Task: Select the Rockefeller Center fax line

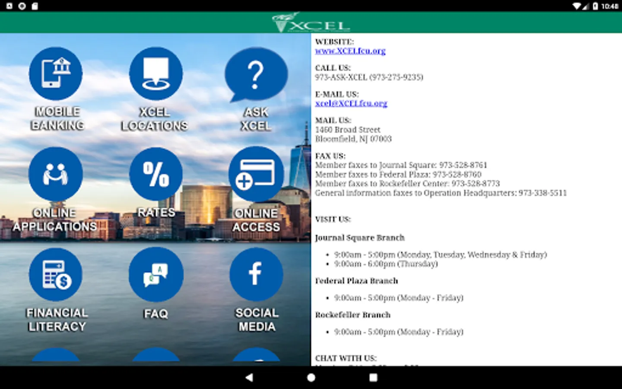Action: coord(407,184)
